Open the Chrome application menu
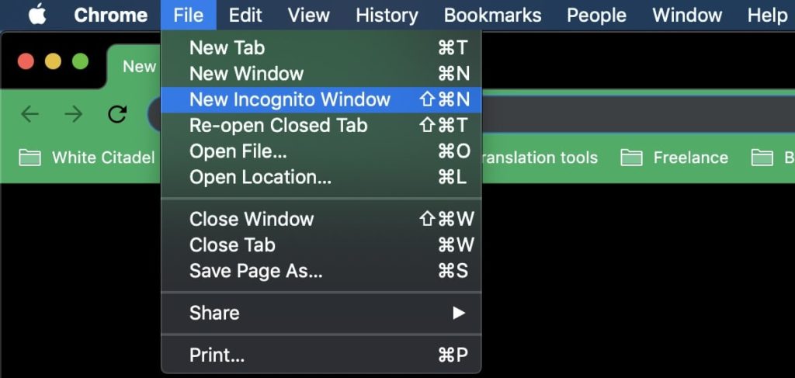 tap(110, 16)
